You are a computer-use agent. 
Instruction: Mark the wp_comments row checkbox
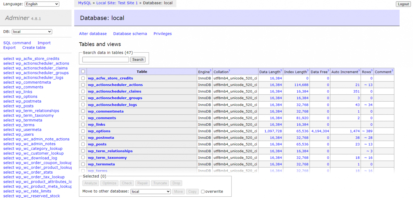pyautogui.click(x=83, y=118)
